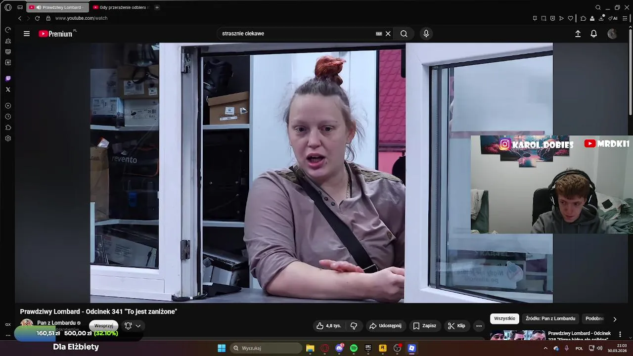Click the YouTube search input field

point(297,34)
